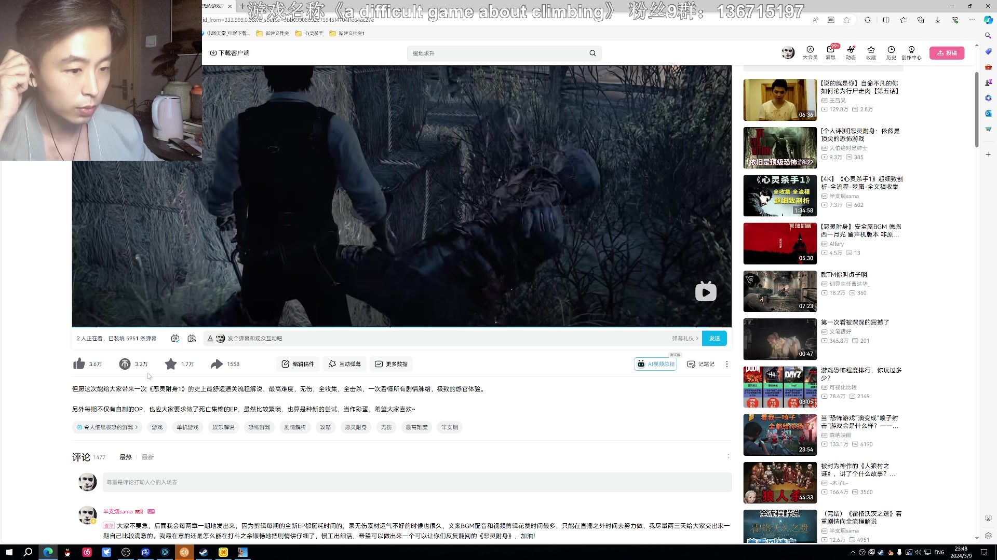This screenshot has height=560, width=997.
Task: Click the play button overlay on video
Action: pos(706,292)
